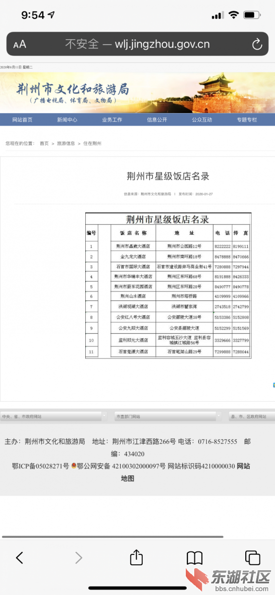The image size is (275, 595).
Task: Open the Safari bookmarks book icon
Action: pos(194,558)
